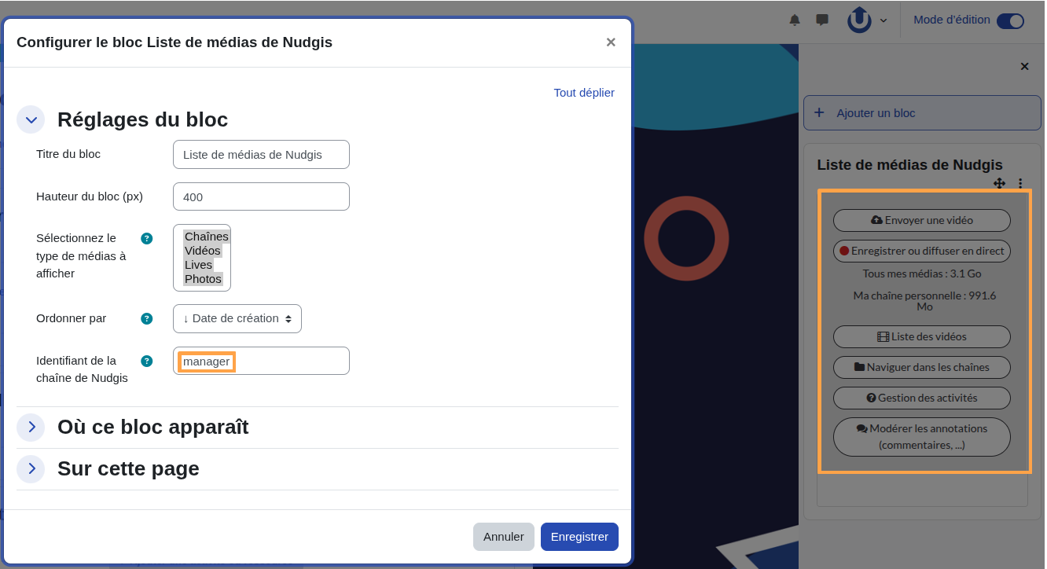Open Liste des vidéos
The width and height of the screenshot is (1047, 569).
point(921,336)
